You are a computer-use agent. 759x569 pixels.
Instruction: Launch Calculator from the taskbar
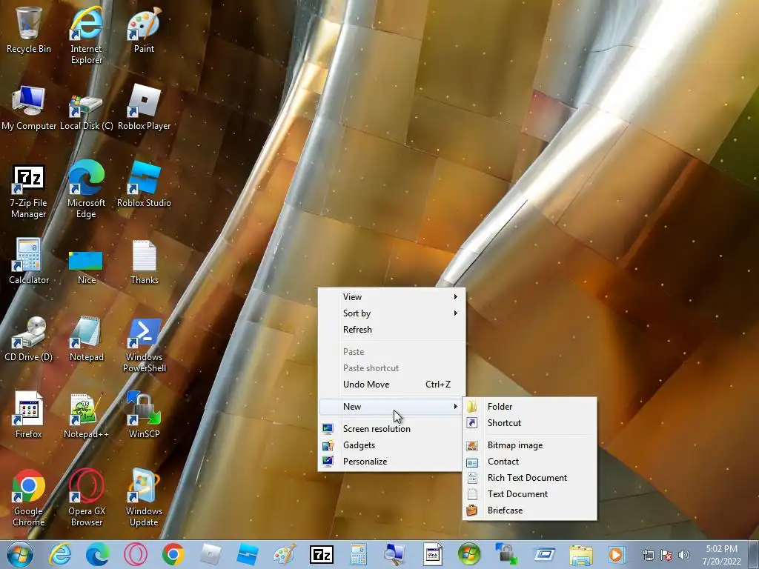[358, 554]
